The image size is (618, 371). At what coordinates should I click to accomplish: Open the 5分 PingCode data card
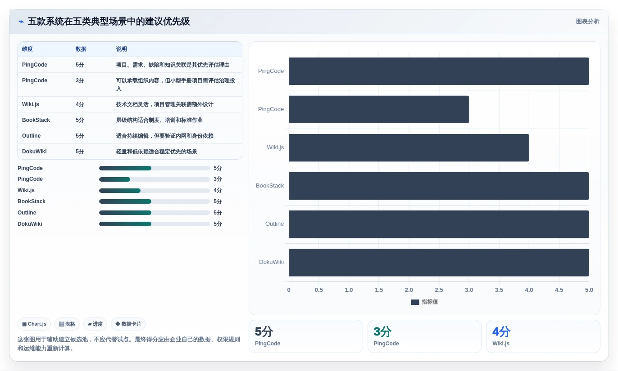point(306,336)
